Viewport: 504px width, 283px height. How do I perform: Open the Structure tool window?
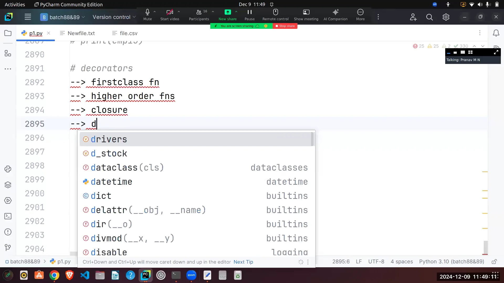[x=8, y=53]
